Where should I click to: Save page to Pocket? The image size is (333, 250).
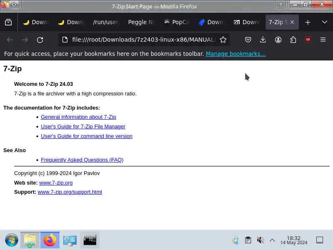[x=248, y=40]
